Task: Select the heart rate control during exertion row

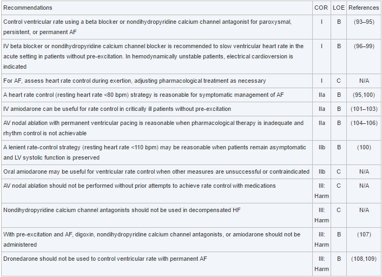Action: (134, 81)
